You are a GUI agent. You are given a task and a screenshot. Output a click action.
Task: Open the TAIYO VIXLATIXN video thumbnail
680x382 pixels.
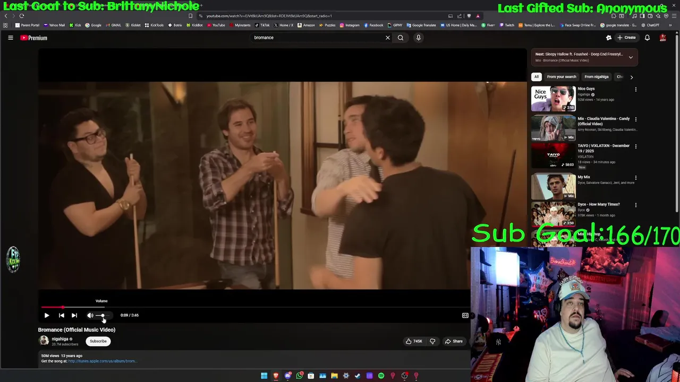click(553, 155)
